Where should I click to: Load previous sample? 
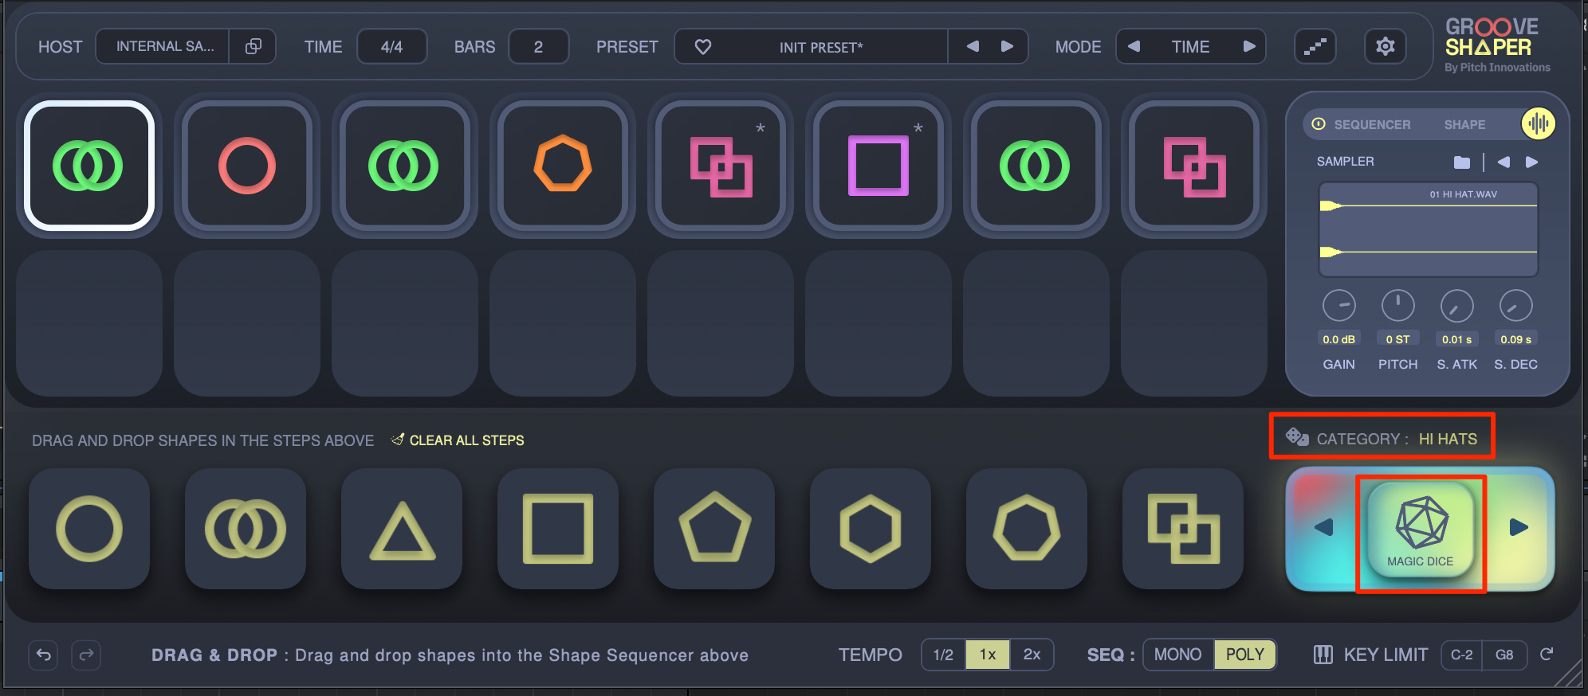tap(1503, 162)
